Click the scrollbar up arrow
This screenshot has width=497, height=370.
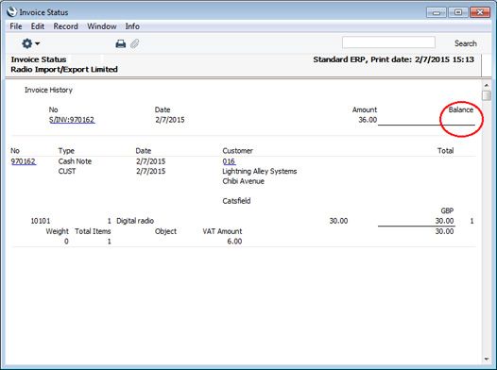[x=487, y=85]
